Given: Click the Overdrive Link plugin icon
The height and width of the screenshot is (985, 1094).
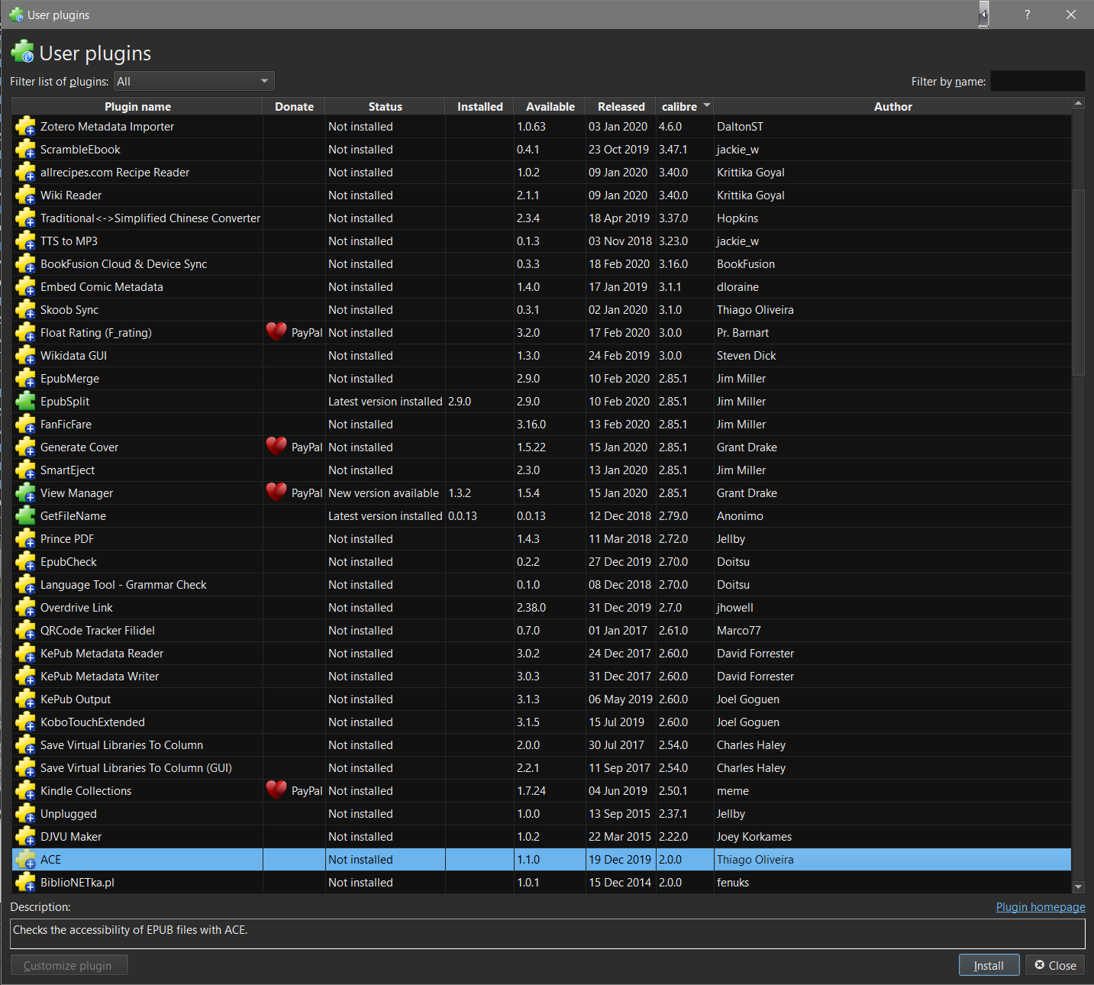Looking at the screenshot, I should (x=25, y=608).
